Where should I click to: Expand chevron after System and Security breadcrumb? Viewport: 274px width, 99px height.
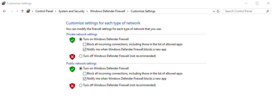pos(87,11)
